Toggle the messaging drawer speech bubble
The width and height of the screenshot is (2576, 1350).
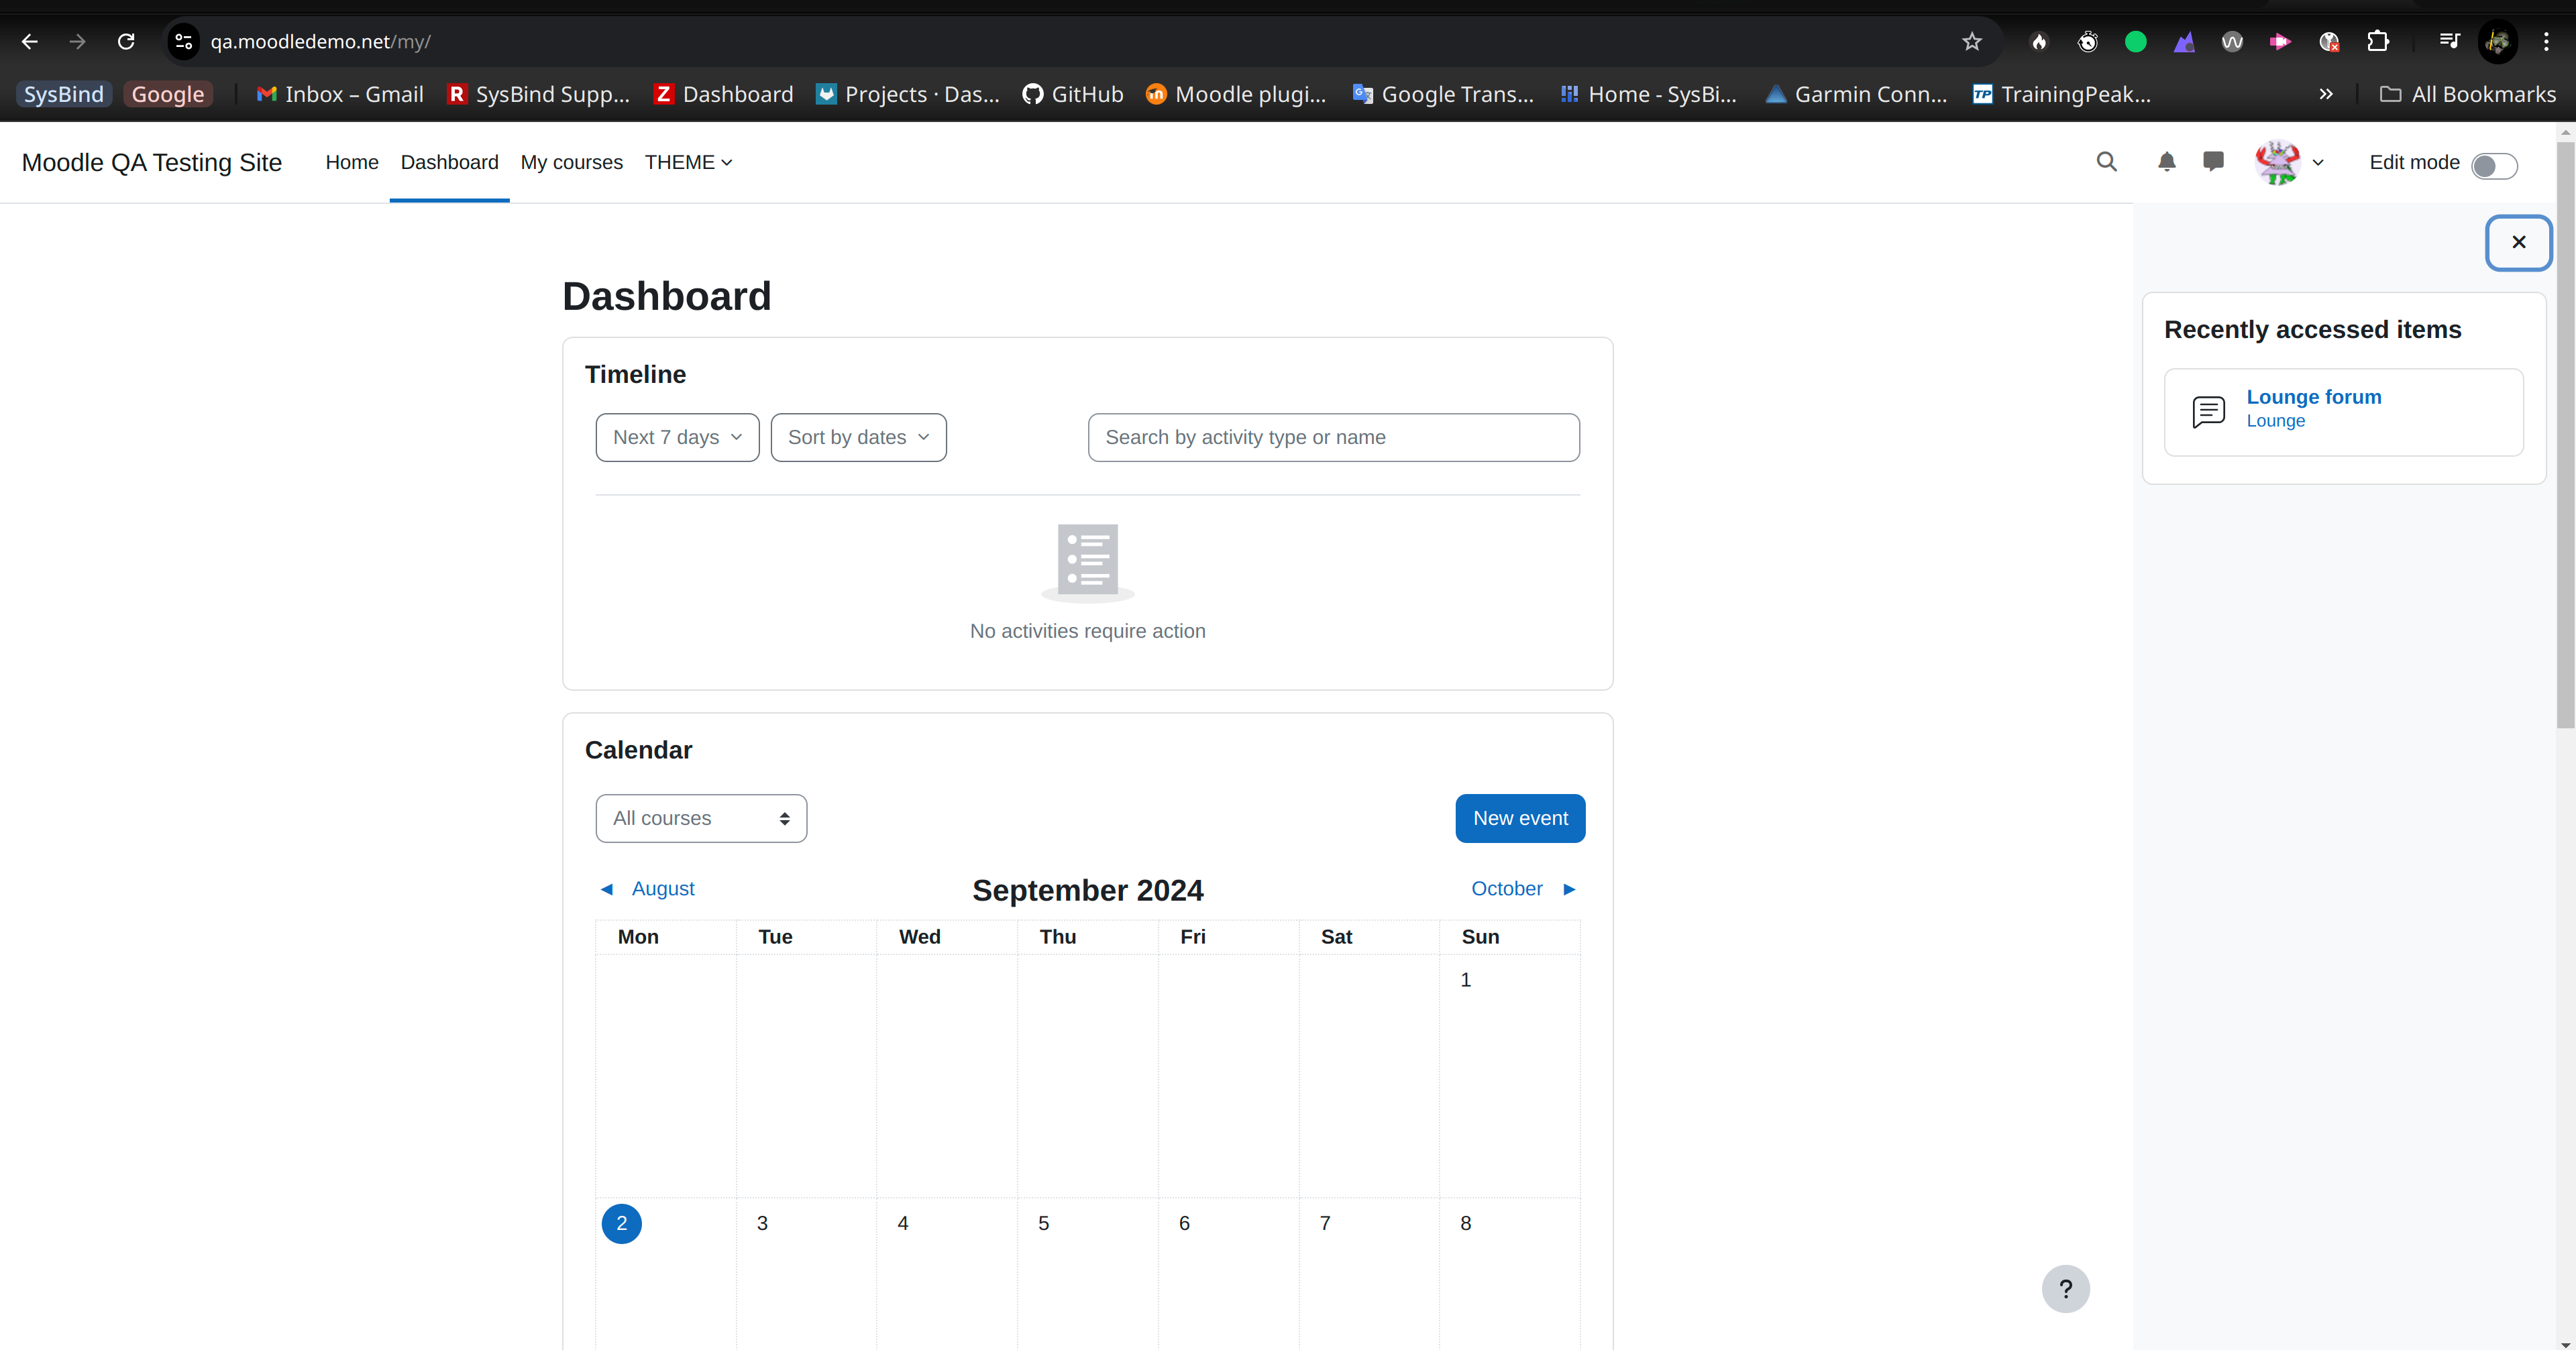tap(2213, 162)
